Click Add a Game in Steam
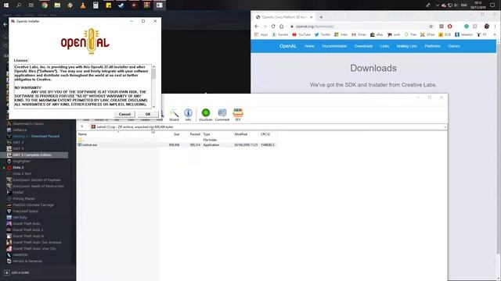 [x=16, y=272]
